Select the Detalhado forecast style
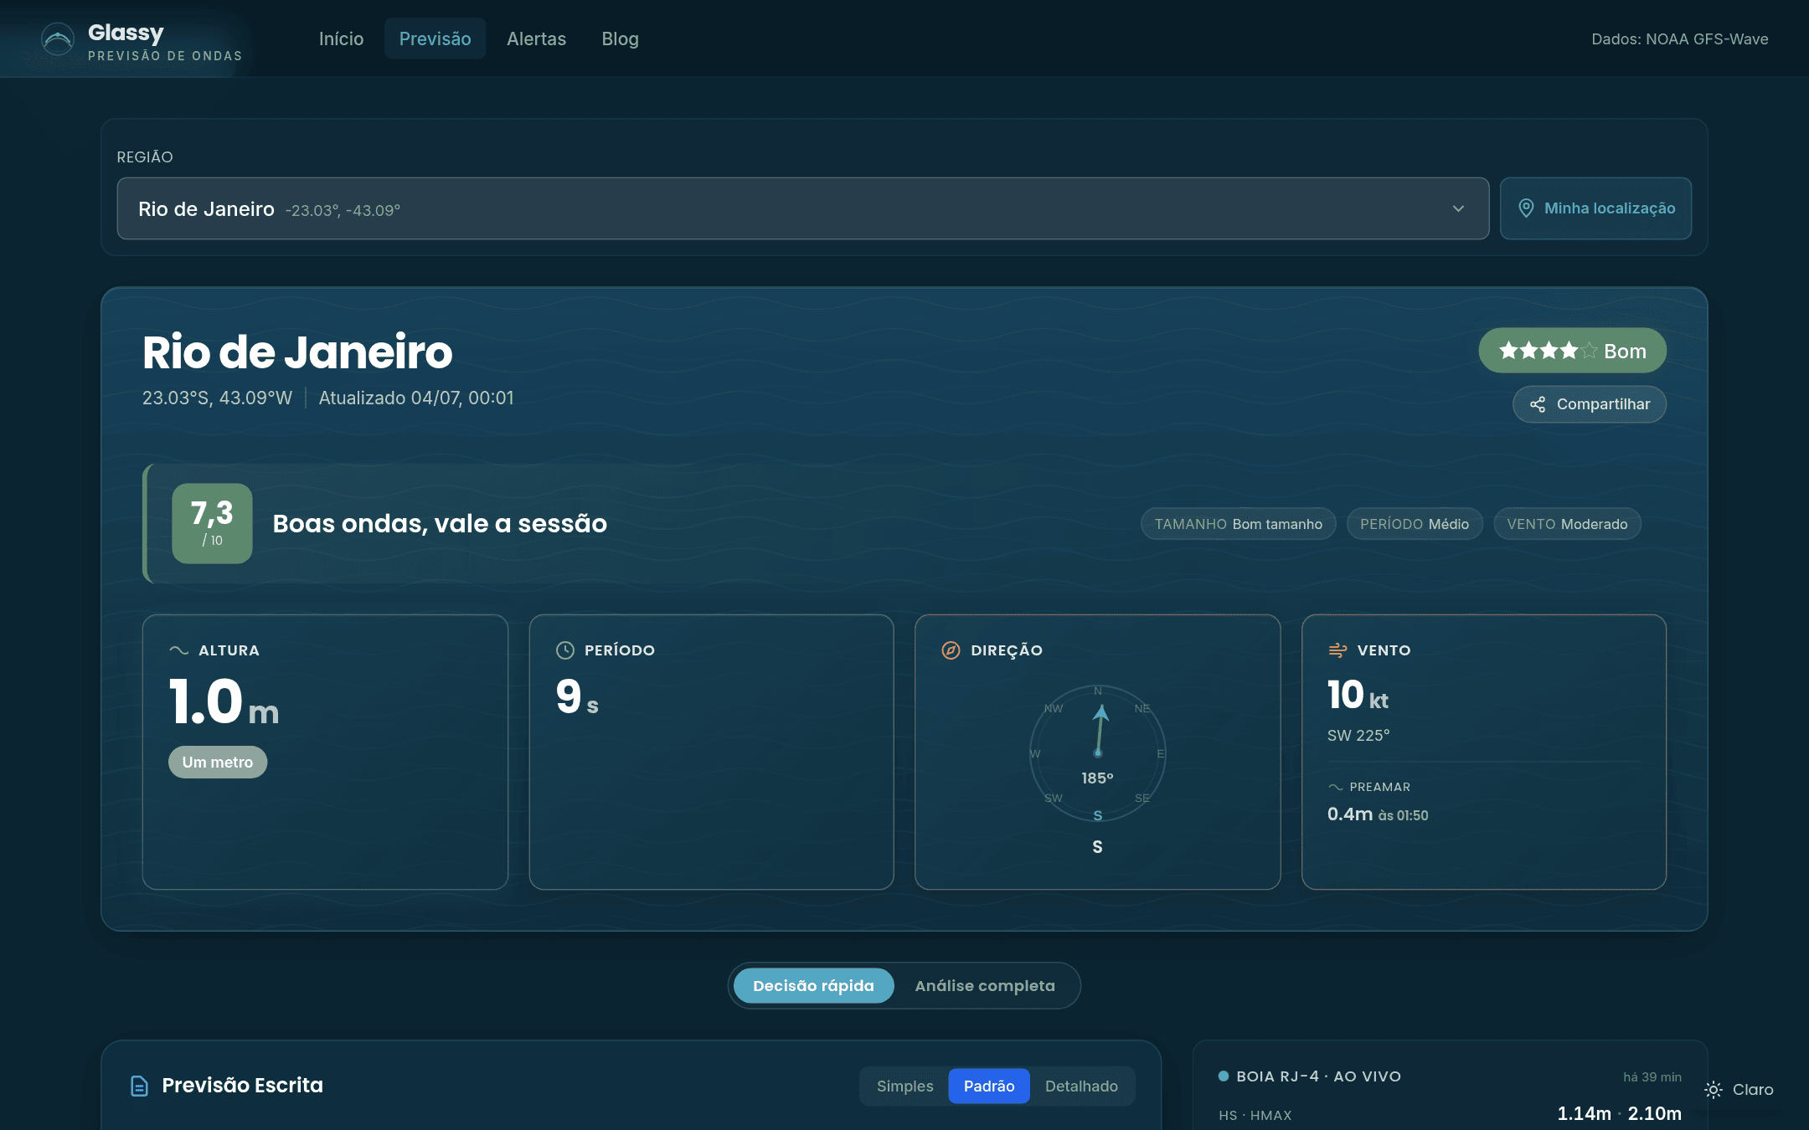This screenshot has width=1809, height=1130. [1081, 1086]
